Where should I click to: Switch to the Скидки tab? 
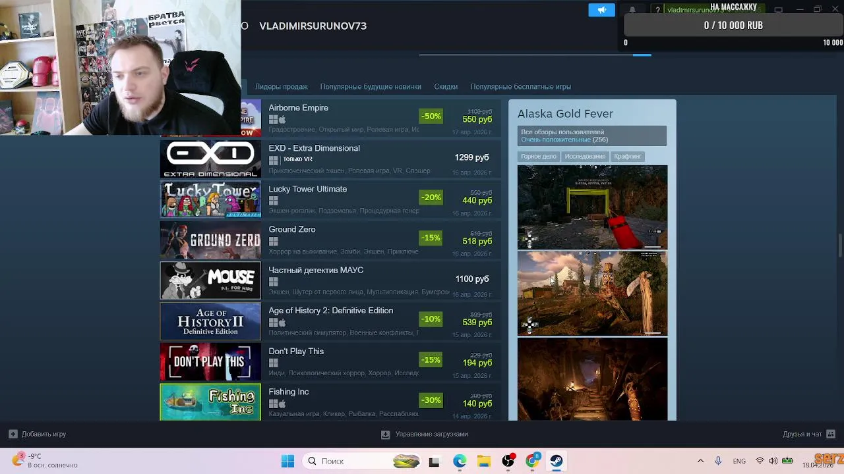(x=446, y=87)
